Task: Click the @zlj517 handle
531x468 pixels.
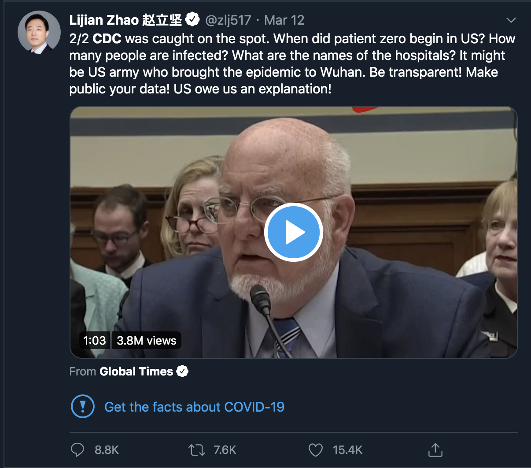Action: (x=229, y=19)
